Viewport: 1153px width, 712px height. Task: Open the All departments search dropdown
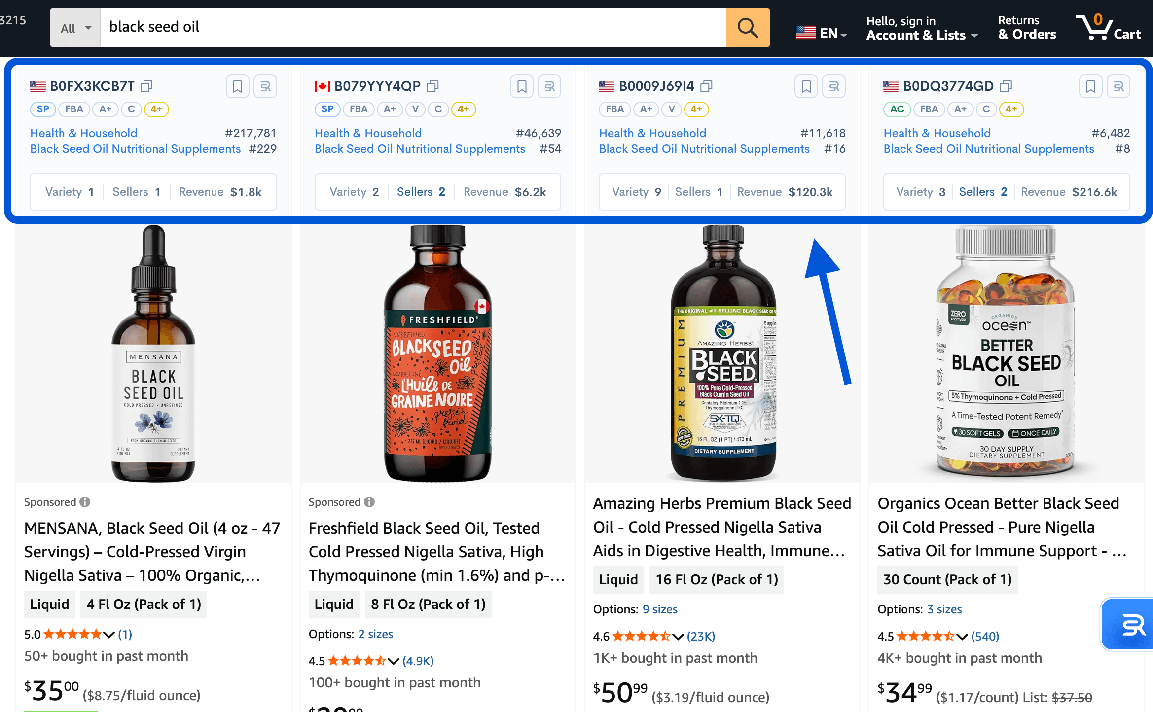pyautogui.click(x=75, y=28)
